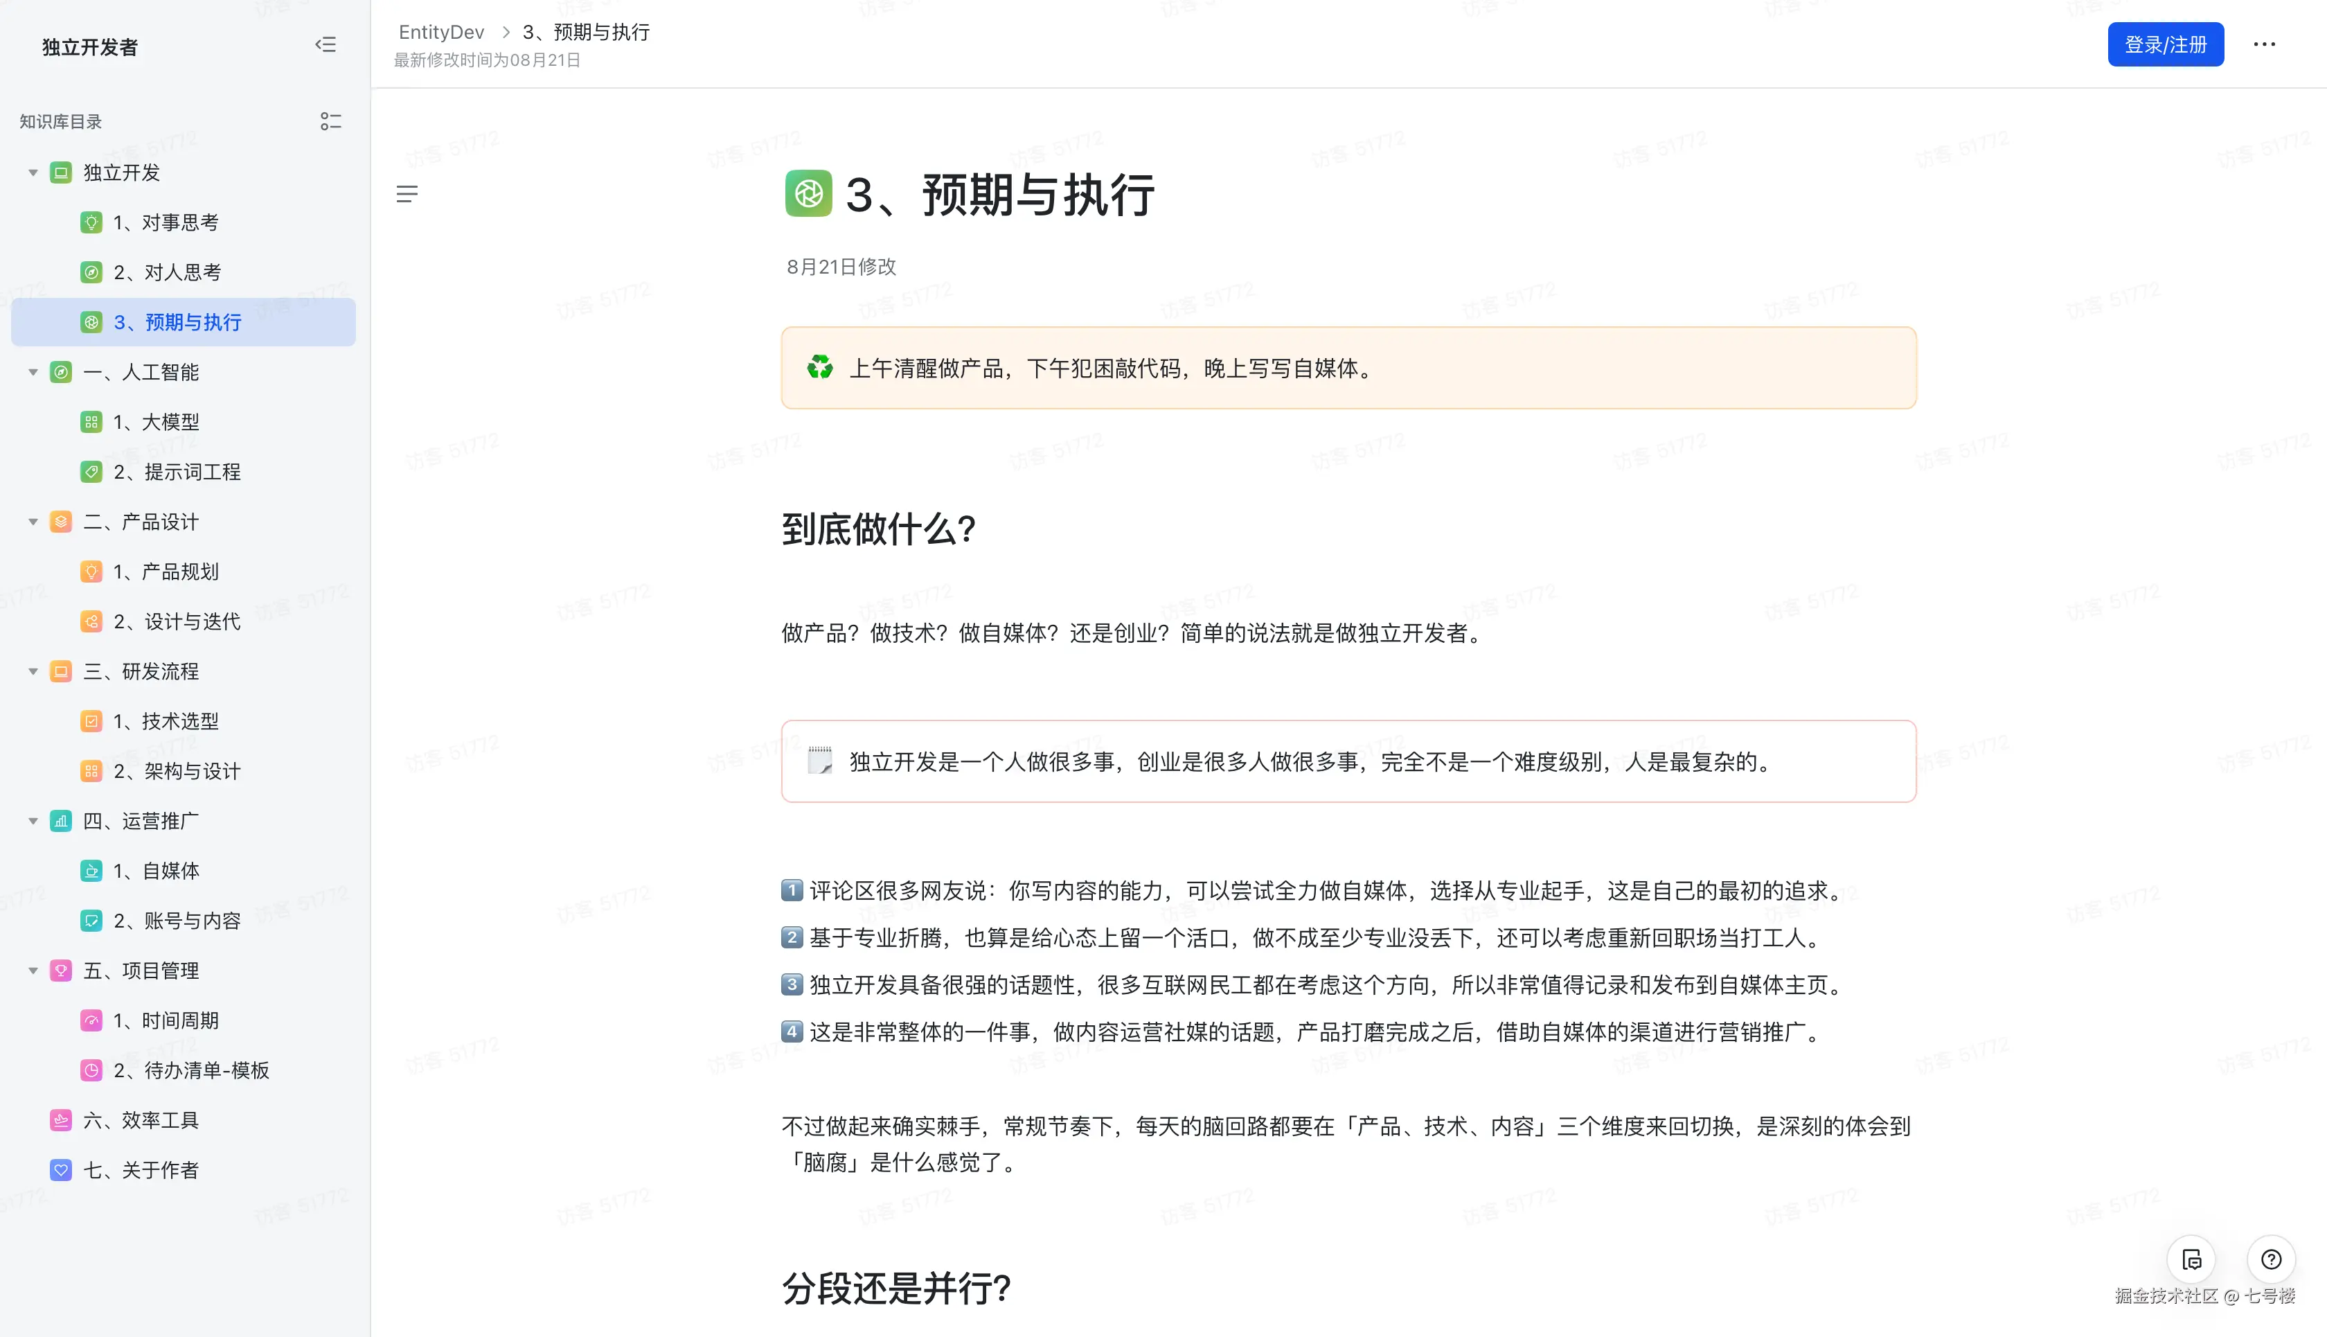Open the EntityDev breadcrumb link

pyautogui.click(x=442, y=32)
